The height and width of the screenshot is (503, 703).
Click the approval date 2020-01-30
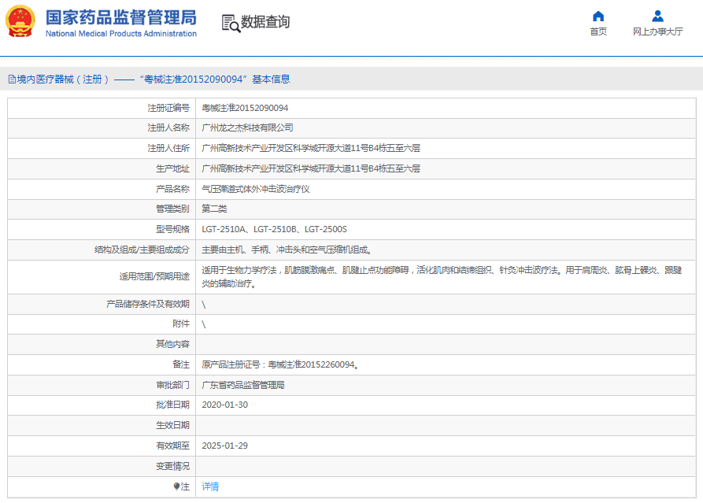pyautogui.click(x=224, y=405)
